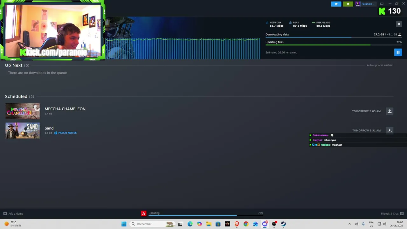This screenshot has height=229, width=407.
Task: Open Sand PATCH NOTES link
Action: click(66, 133)
